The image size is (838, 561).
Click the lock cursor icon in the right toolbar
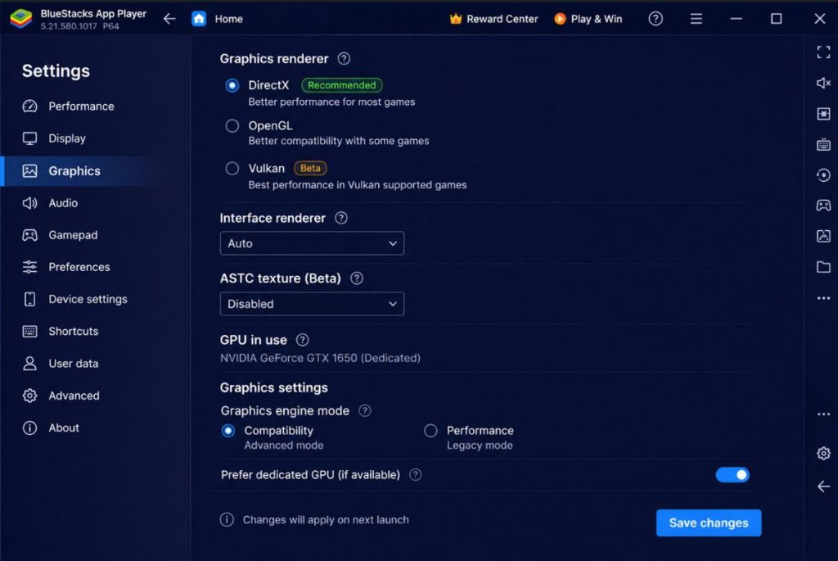coord(823,114)
